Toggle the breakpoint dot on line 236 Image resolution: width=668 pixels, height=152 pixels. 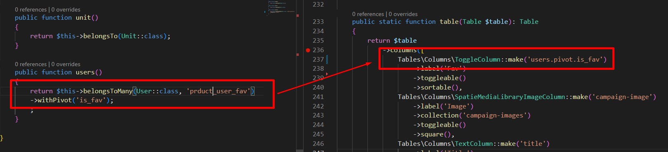click(x=308, y=50)
